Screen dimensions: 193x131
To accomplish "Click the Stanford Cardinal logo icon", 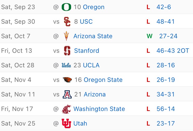I will point(67,51).
